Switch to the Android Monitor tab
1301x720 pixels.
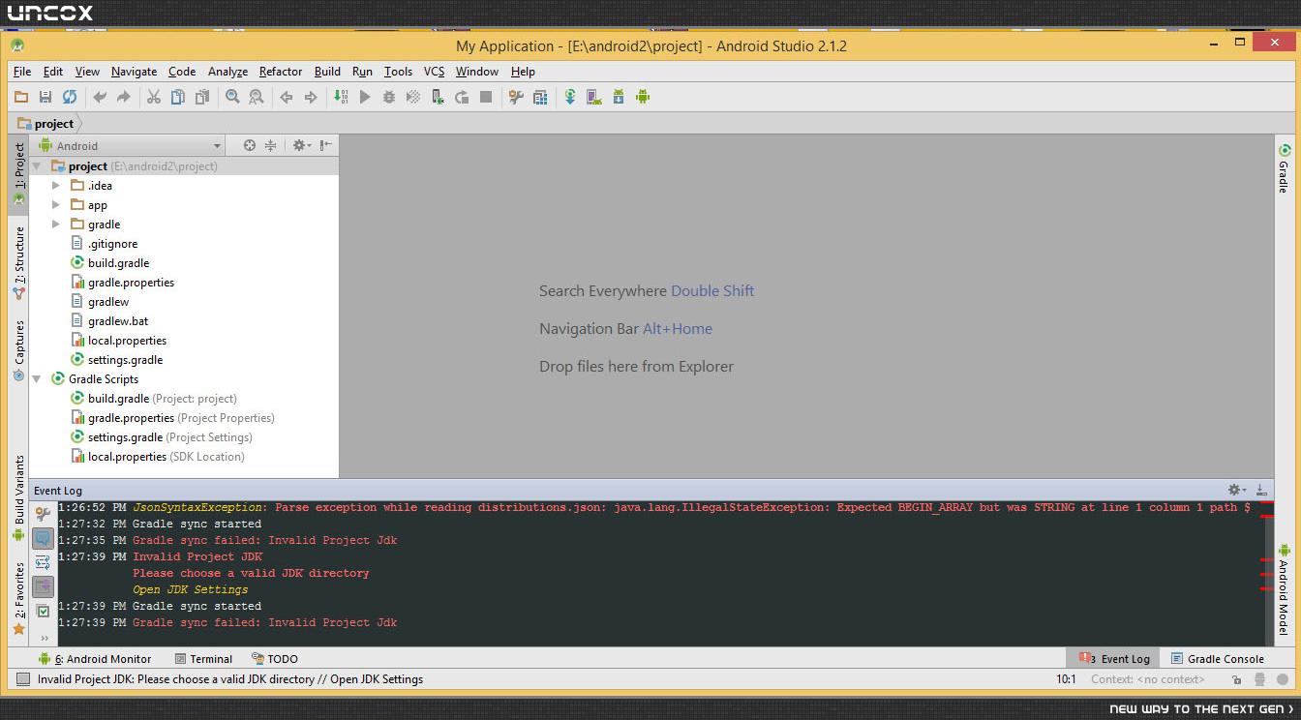[95, 659]
